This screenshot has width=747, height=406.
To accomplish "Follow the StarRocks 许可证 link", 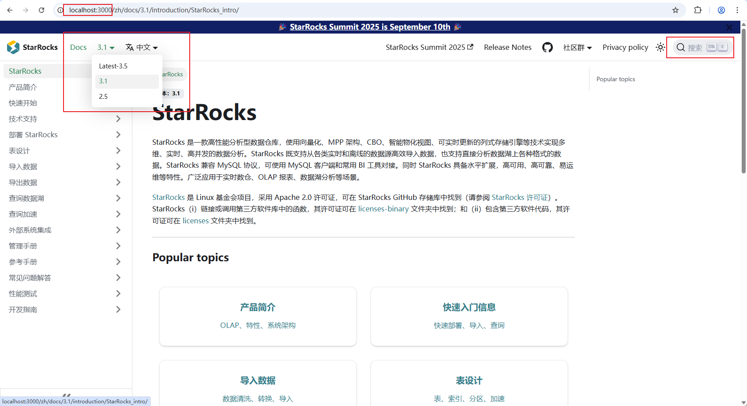I will [x=521, y=198].
